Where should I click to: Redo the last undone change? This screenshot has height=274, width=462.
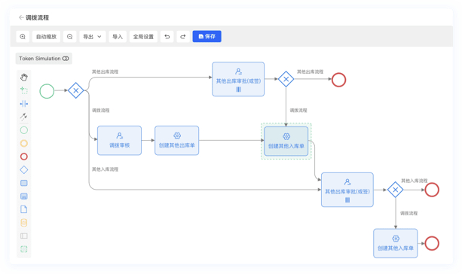click(183, 37)
